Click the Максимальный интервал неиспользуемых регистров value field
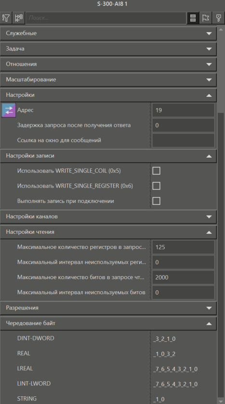The height and width of the screenshot is (404, 225). coord(183,263)
